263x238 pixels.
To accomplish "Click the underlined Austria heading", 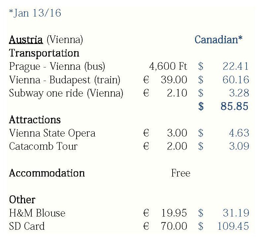I will coord(26,40).
